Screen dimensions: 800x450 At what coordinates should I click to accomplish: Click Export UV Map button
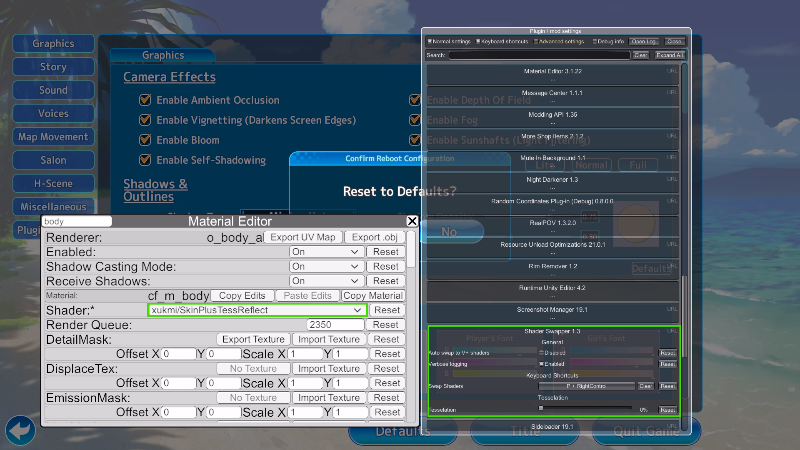(x=303, y=237)
